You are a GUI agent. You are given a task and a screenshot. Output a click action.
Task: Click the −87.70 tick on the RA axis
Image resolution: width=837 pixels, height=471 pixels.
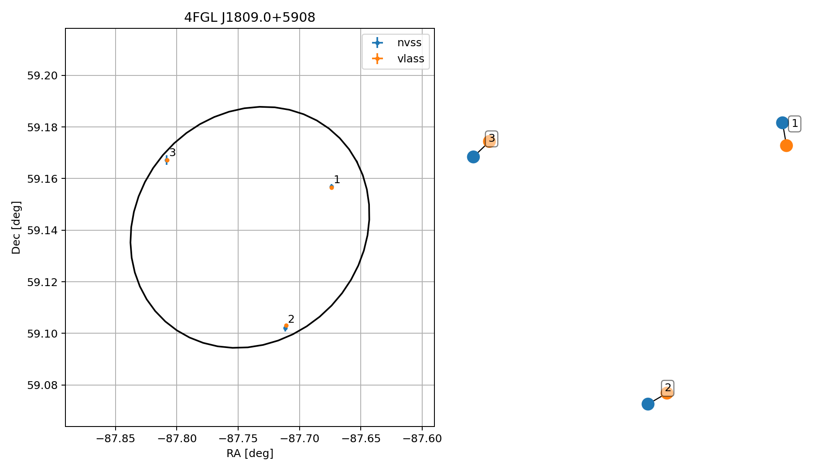tap(300, 439)
